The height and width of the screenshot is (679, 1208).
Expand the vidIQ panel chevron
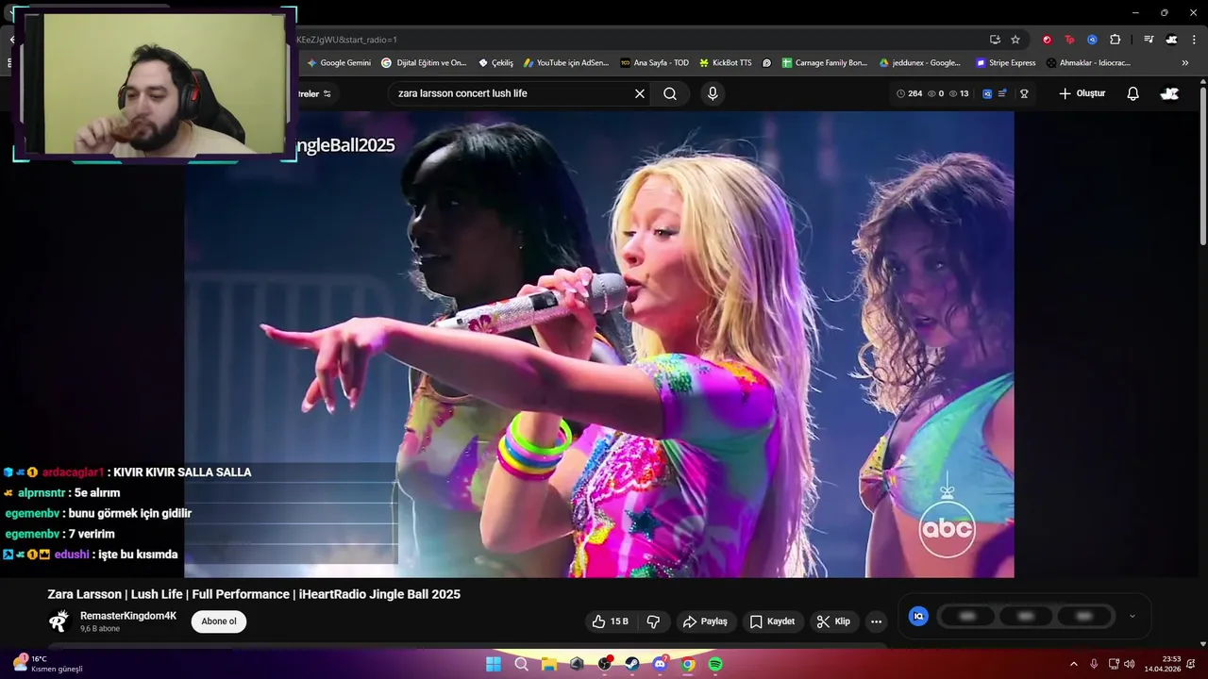tap(1132, 617)
